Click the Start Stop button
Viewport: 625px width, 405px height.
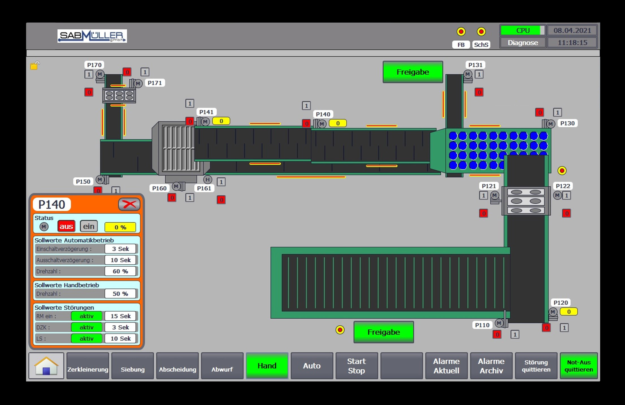coord(357,366)
